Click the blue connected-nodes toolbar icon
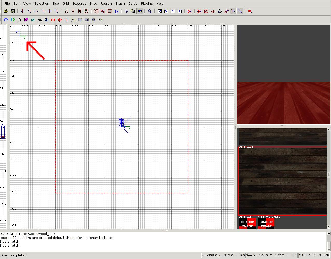331x259 pixels. [x=116, y=11]
